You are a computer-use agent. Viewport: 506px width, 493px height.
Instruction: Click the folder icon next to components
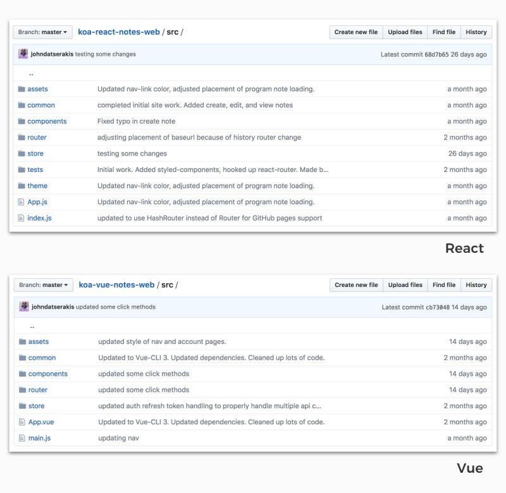23,121
